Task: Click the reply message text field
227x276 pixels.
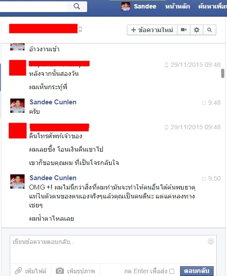Action: [113, 249]
